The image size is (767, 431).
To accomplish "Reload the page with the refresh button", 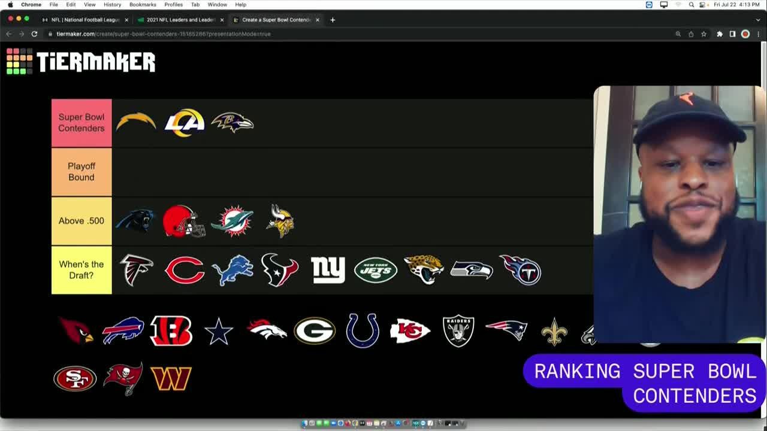I will point(34,34).
